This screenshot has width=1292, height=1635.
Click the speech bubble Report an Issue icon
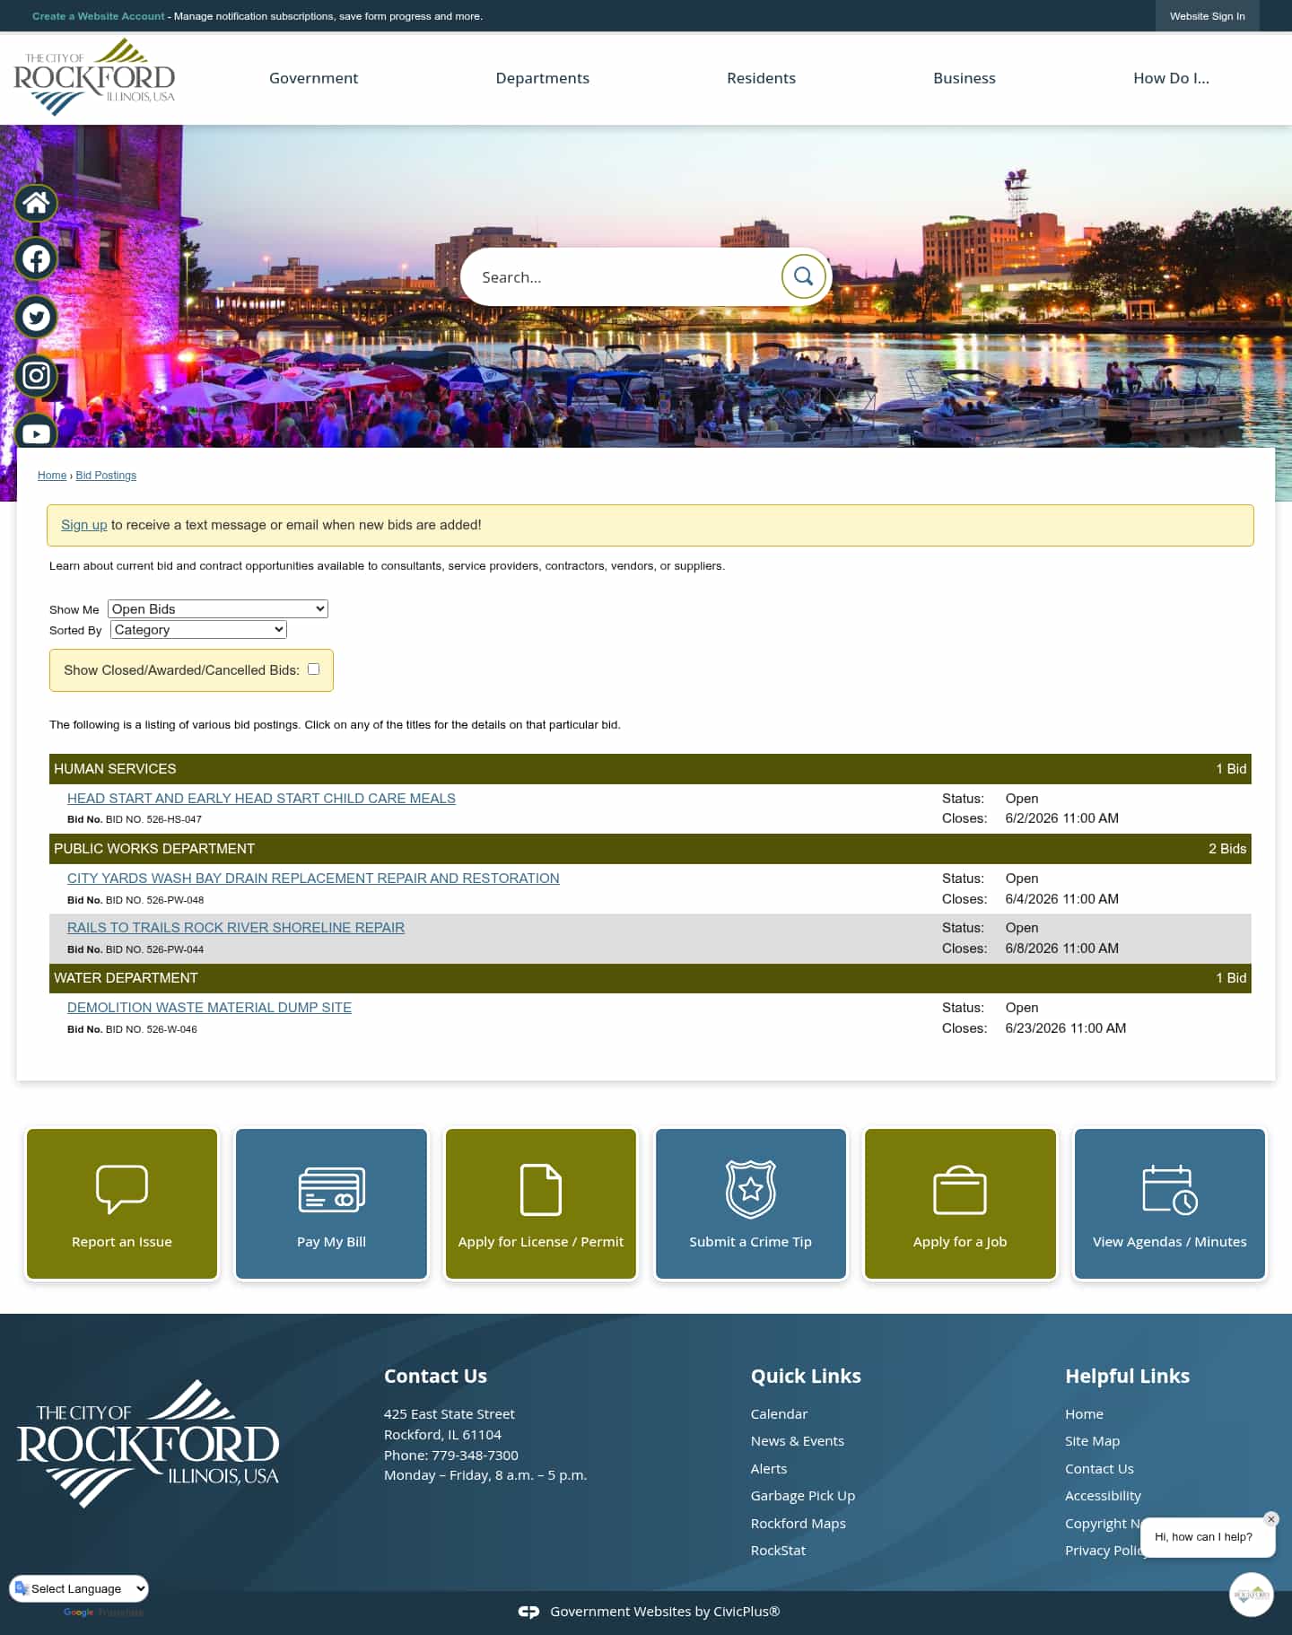point(122,1189)
